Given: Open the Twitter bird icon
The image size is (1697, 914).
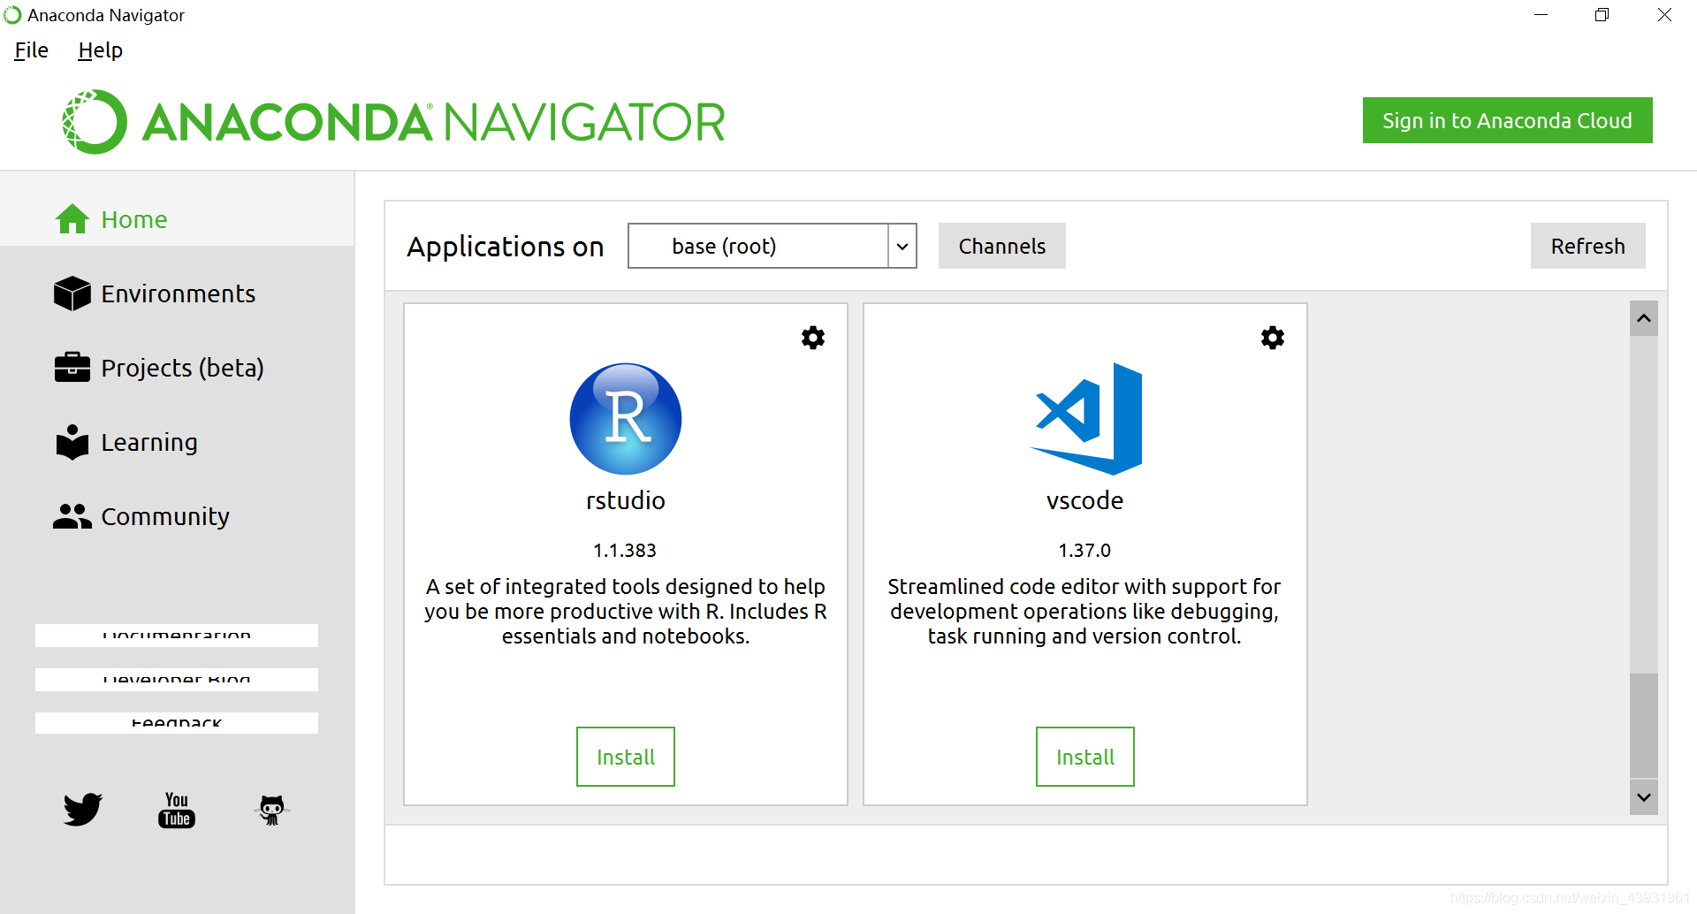Looking at the screenshot, I should [x=83, y=809].
